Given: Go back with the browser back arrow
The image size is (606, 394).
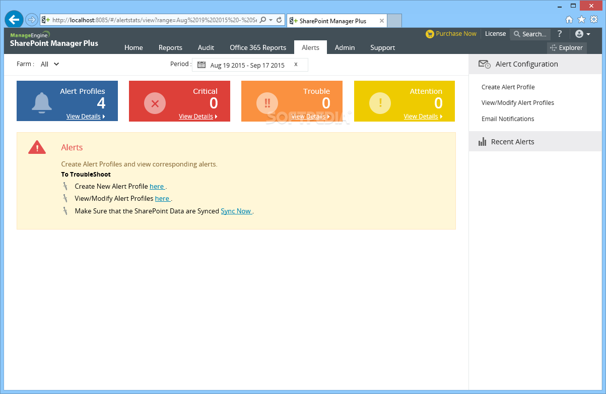Looking at the screenshot, I should coord(14,20).
